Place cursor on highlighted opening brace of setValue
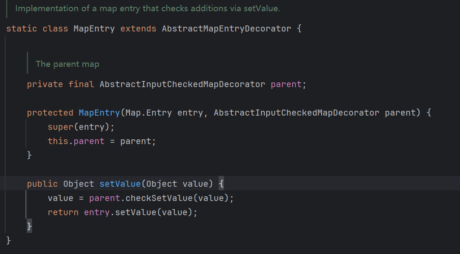The image size is (460, 254). point(221,184)
